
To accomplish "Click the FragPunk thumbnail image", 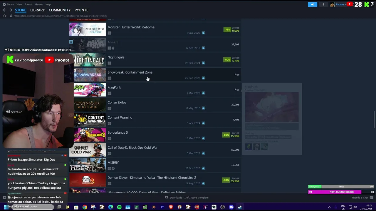I will [x=90, y=90].
